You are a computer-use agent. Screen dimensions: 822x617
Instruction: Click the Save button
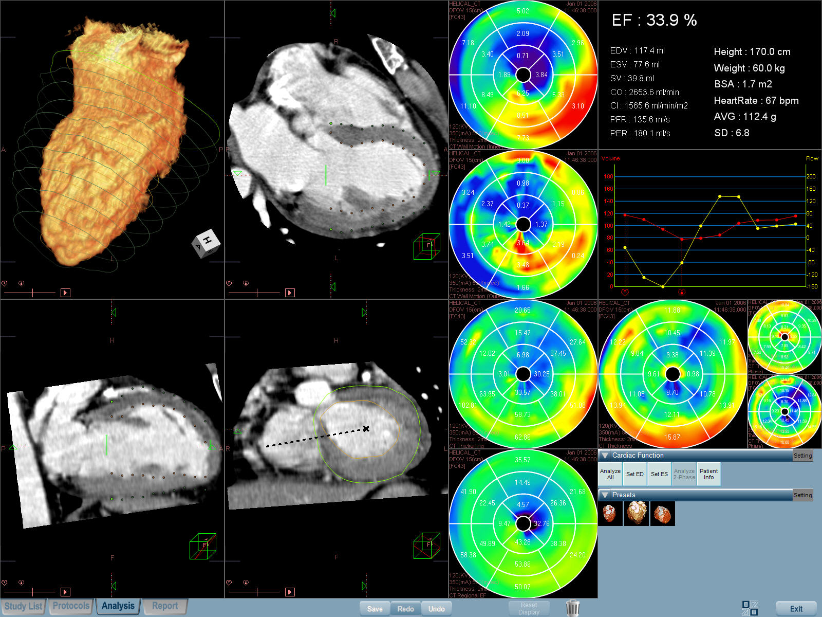pyautogui.click(x=375, y=609)
